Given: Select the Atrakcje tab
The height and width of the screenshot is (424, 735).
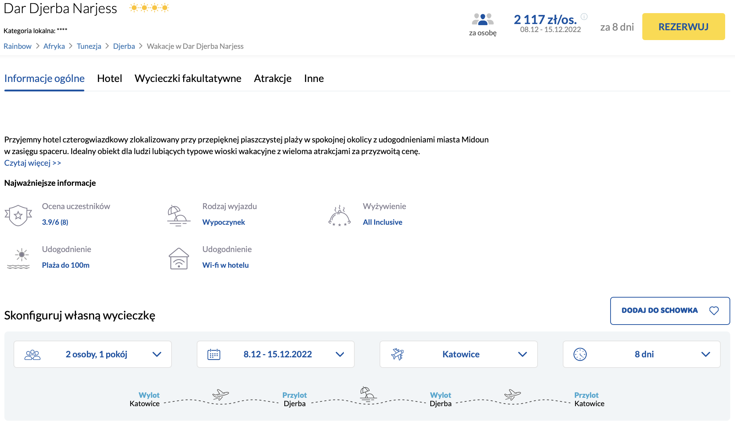Looking at the screenshot, I should [x=273, y=78].
